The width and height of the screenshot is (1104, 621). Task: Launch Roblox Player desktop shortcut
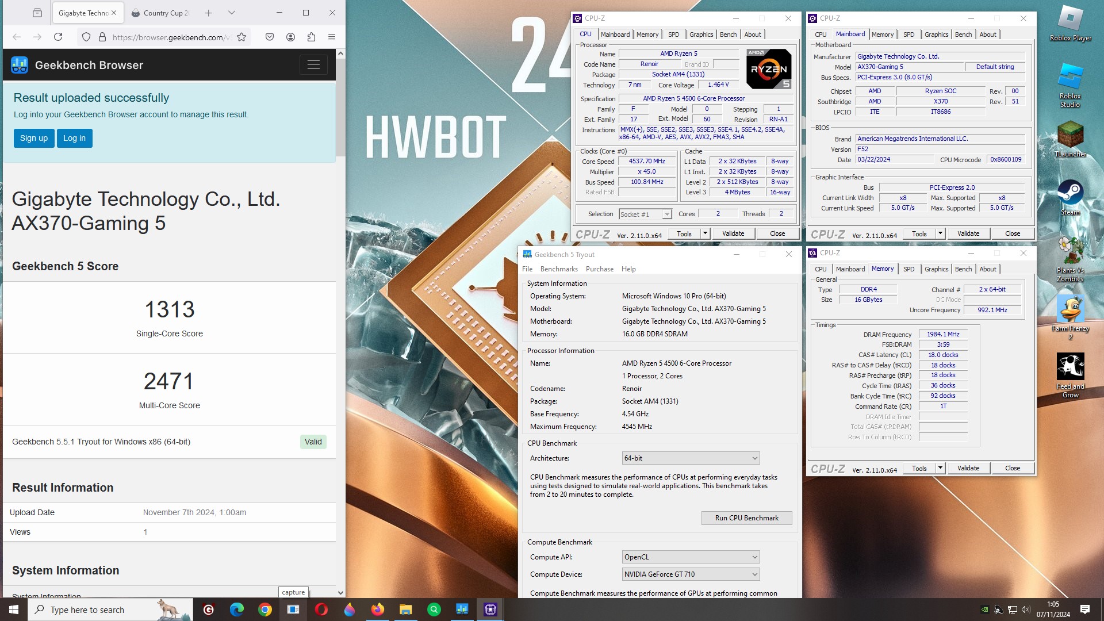tap(1070, 23)
